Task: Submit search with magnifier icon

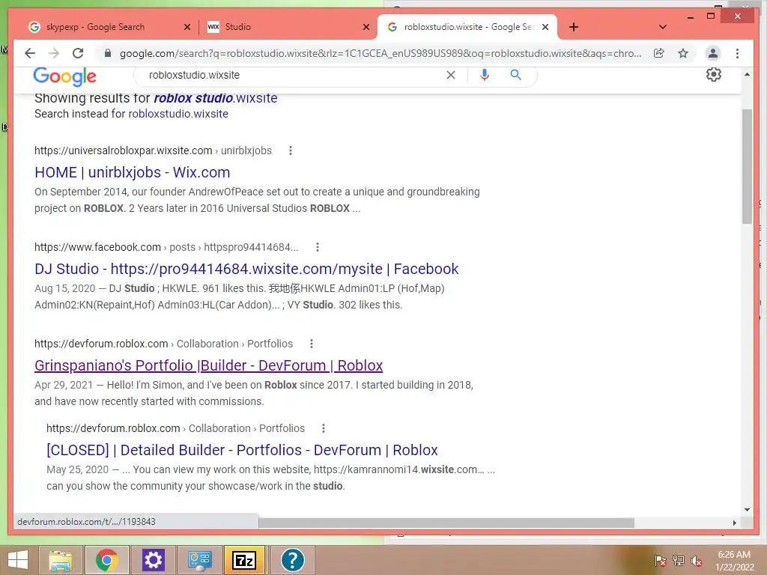Action: click(515, 75)
